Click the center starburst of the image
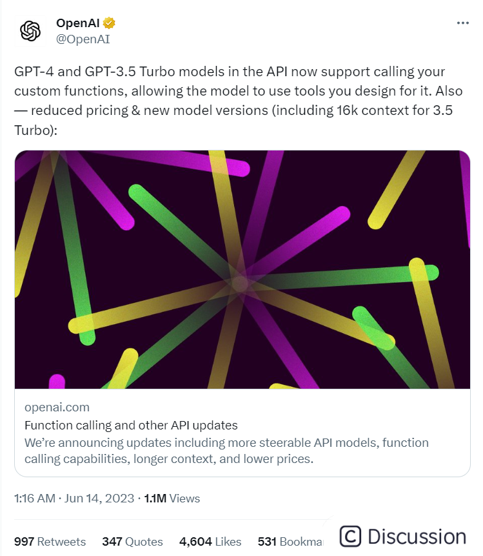The image size is (483, 556). 240,283
